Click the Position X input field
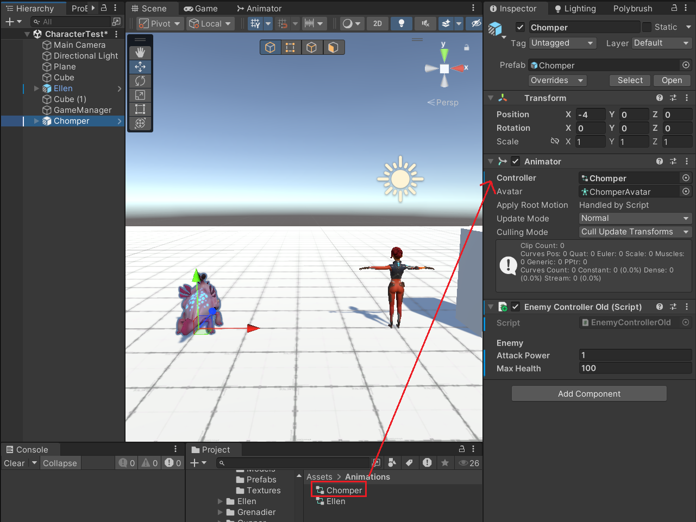The image size is (696, 522). point(590,114)
